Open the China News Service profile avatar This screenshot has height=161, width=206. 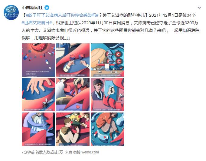point(11,12)
